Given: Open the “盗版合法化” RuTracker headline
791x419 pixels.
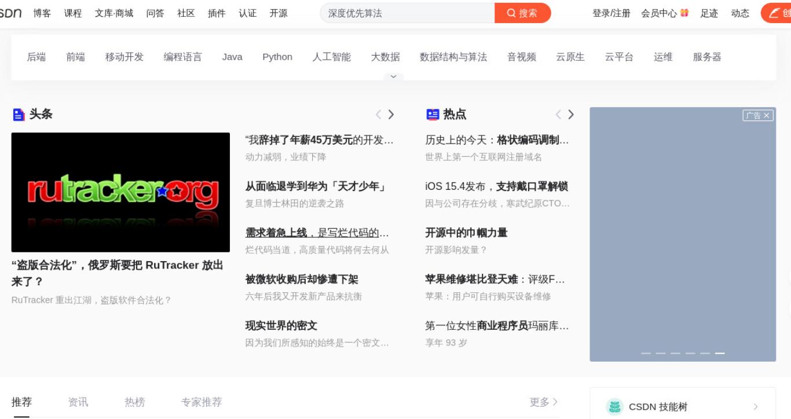Looking at the screenshot, I should pyautogui.click(x=118, y=273).
